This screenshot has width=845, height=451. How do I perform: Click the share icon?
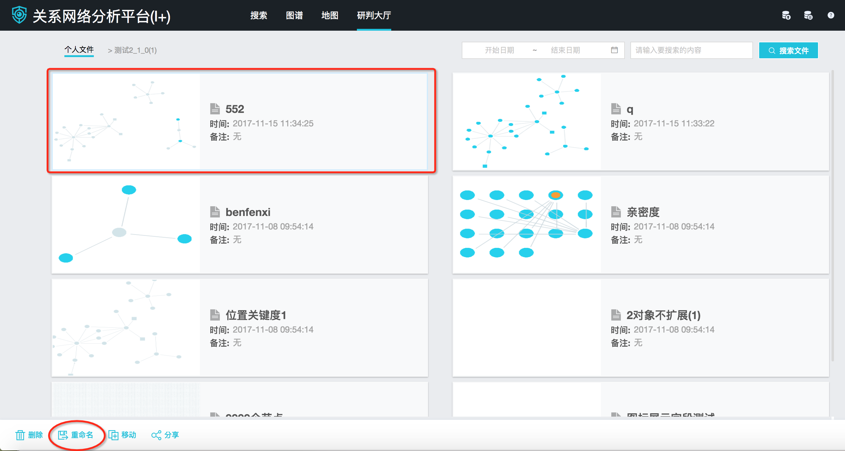[x=156, y=435]
